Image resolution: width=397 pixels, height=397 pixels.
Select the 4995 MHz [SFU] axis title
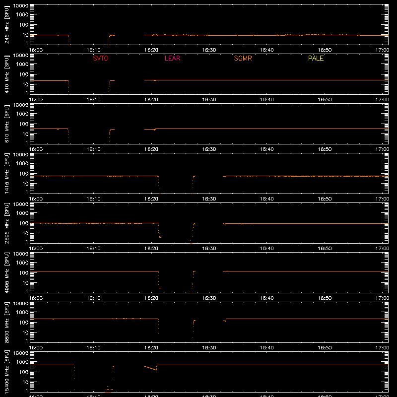pos(7,272)
